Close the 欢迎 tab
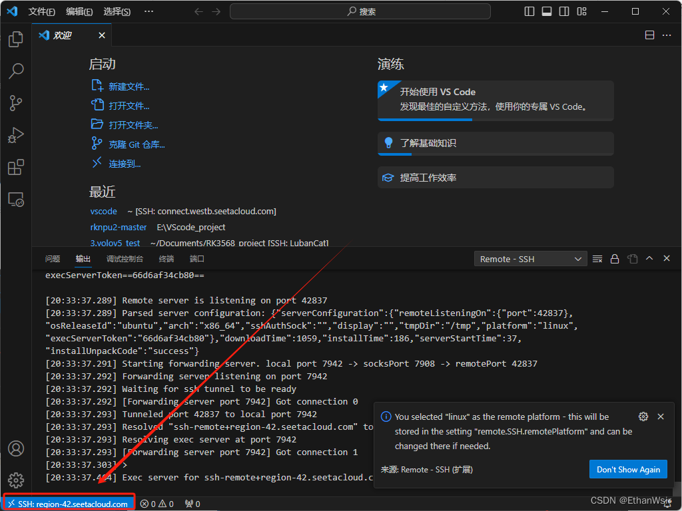Screen dimensions: 682x511 (102, 35)
